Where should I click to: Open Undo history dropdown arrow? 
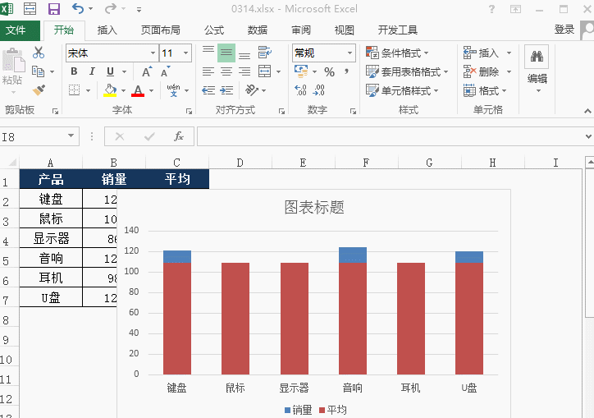point(90,9)
